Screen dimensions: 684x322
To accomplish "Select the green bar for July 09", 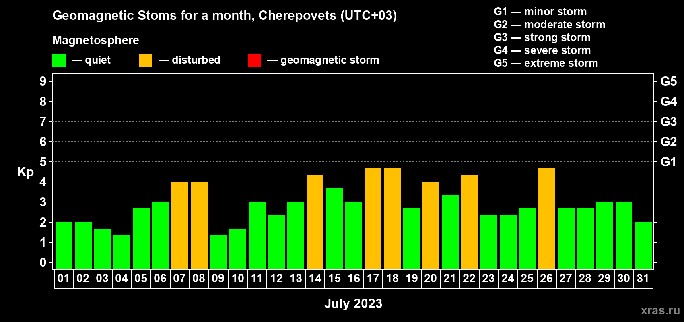I will pos(218,252).
